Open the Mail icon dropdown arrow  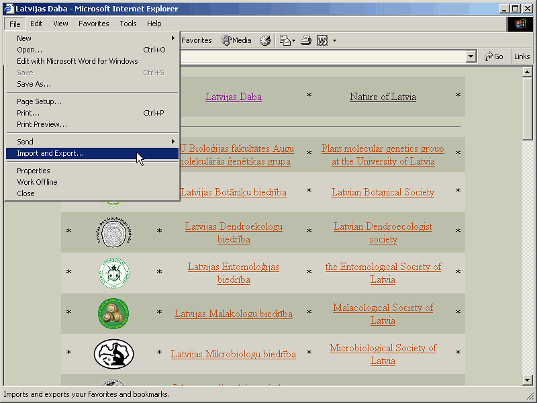pyautogui.click(x=293, y=41)
